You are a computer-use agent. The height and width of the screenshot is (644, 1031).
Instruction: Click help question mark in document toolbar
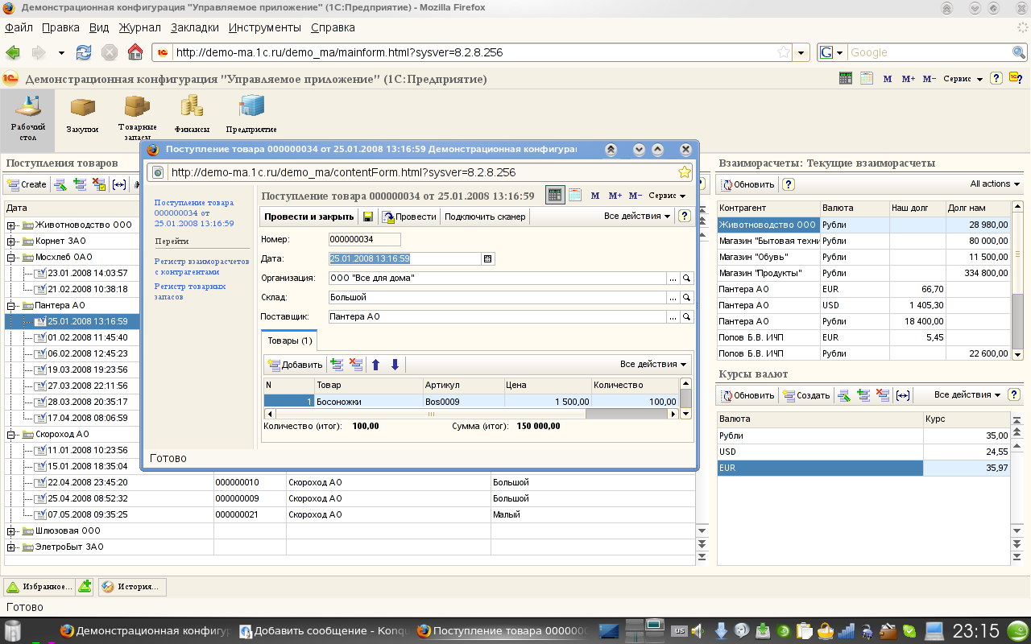[x=685, y=216]
